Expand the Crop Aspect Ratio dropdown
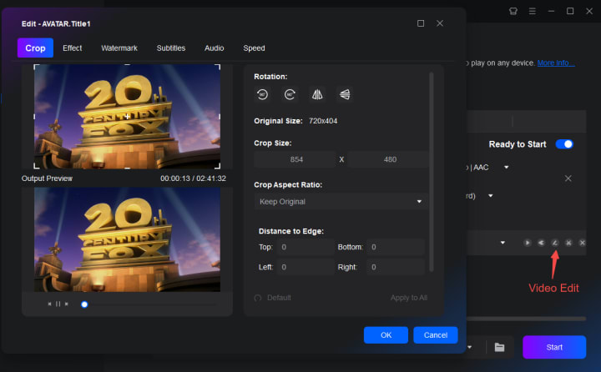Viewport: 601px width, 372px height. pyautogui.click(x=341, y=202)
